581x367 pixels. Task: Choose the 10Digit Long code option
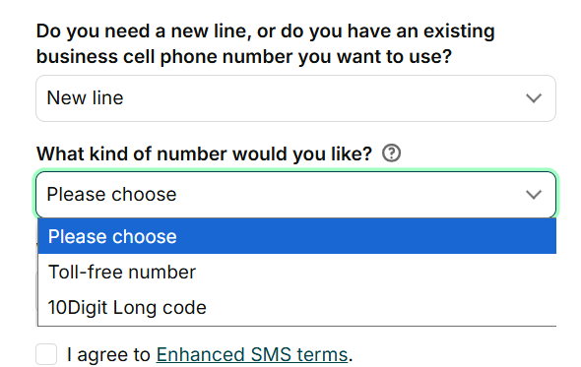point(127,307)
